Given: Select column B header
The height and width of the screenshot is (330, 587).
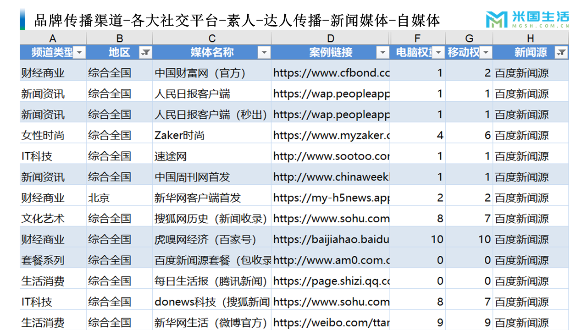Looking at the screenshot, I should coord(120,38).
